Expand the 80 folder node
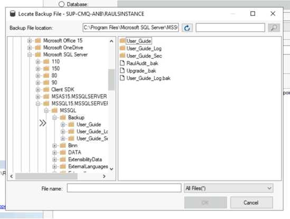Image resolution: width=290 pixels, height=219 pixels. click(x=38, y=76)
